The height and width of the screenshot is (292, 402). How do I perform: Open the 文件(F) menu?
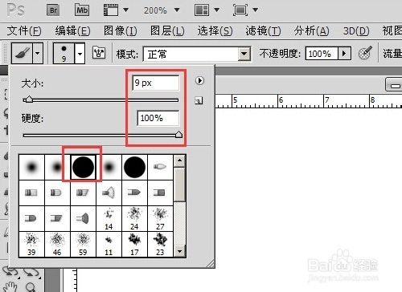coord(24,30)
